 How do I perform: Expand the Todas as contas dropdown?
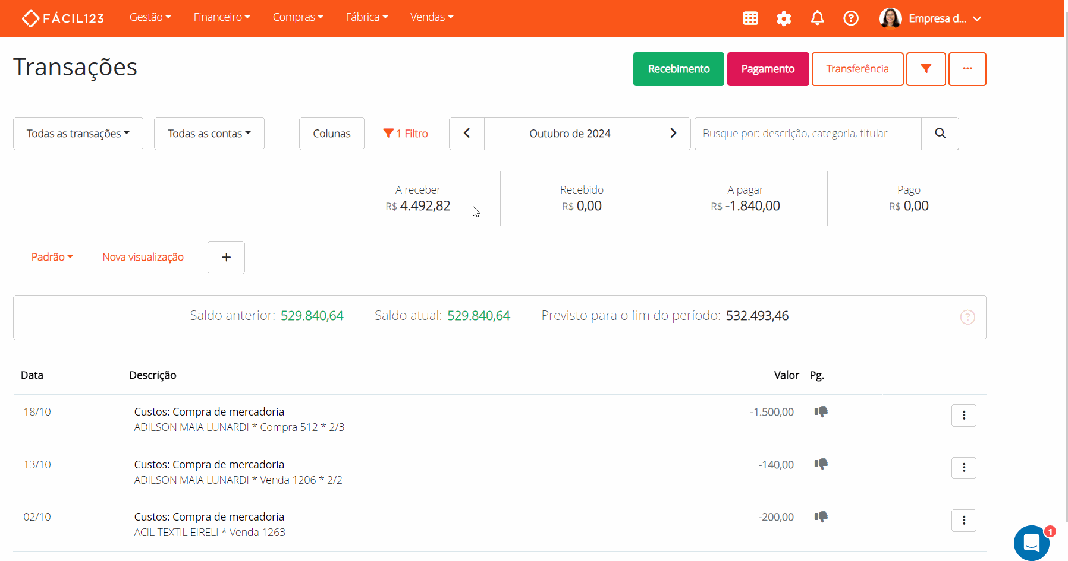(x=209, y=134)
